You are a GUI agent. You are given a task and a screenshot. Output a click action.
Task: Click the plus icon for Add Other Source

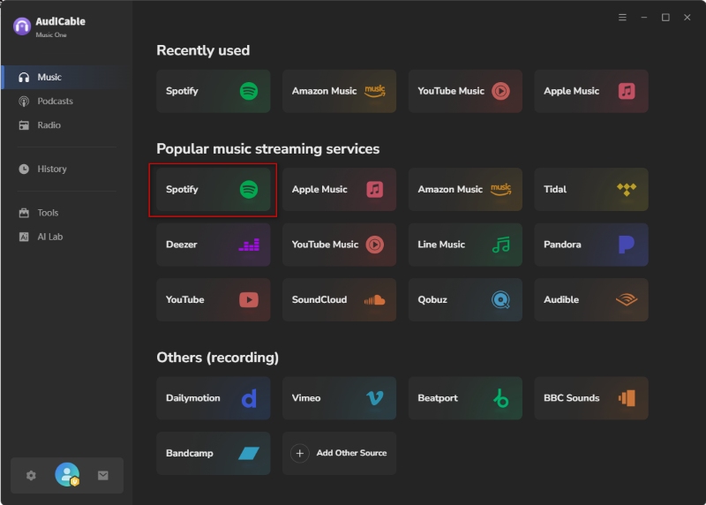(x=300, y=453)
